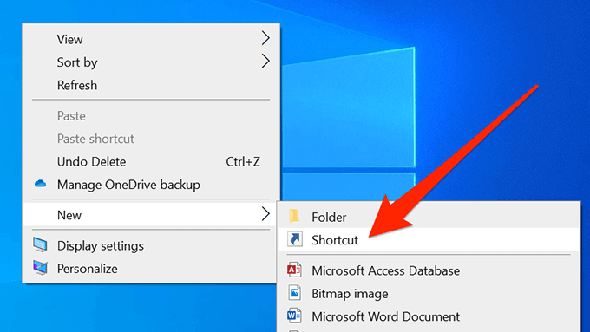Viewport: 590px width, 332px height.
Task: Click the greyed Paste entry
Action: point(151,116)
